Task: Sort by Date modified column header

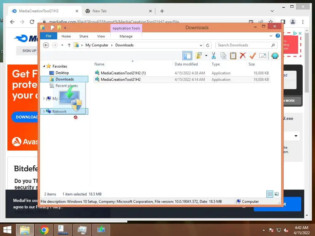Action: coord(191,64)
